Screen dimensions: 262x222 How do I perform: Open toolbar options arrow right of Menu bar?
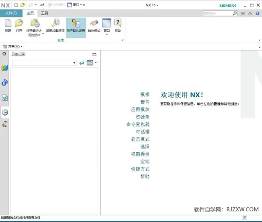point(259,47)
